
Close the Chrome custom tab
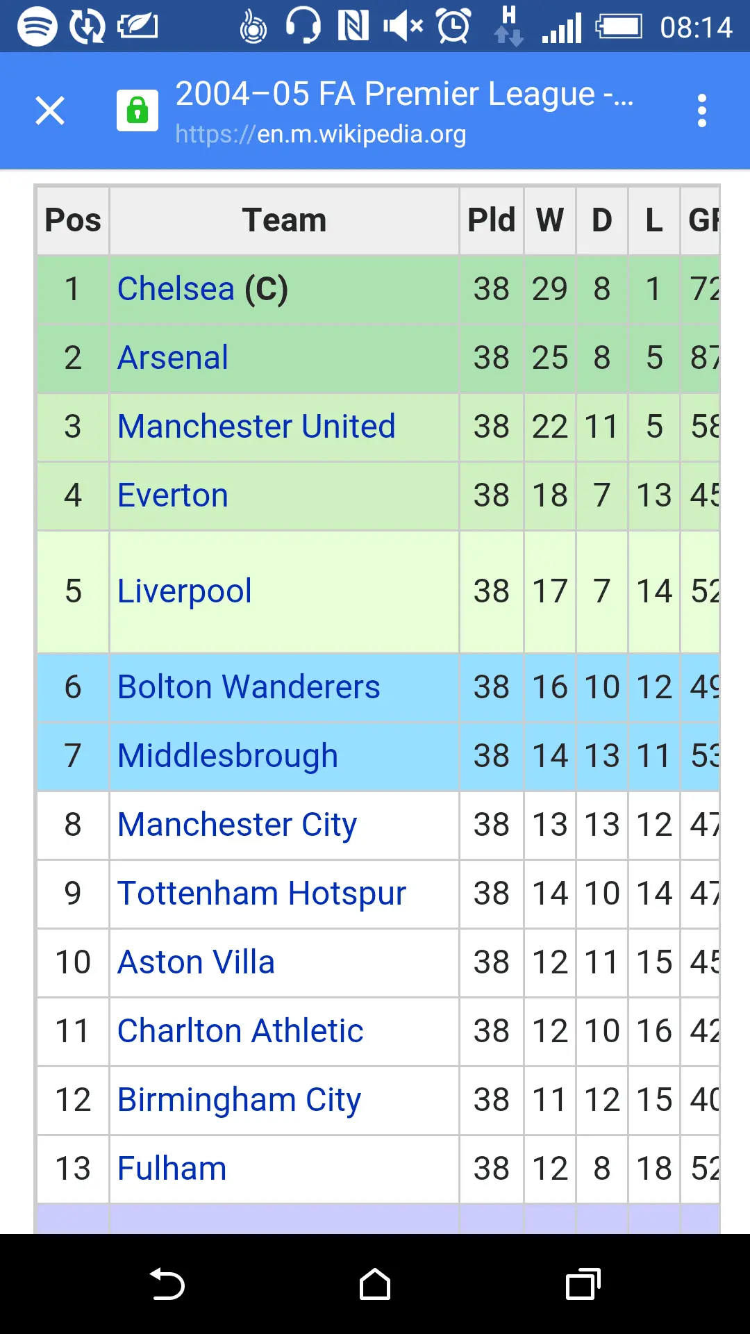[50, 110]
